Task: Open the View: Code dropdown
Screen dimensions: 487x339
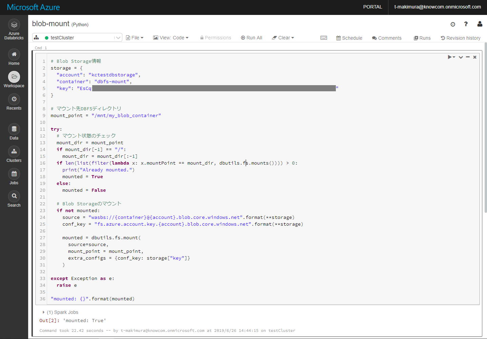Action: (171, 37)
